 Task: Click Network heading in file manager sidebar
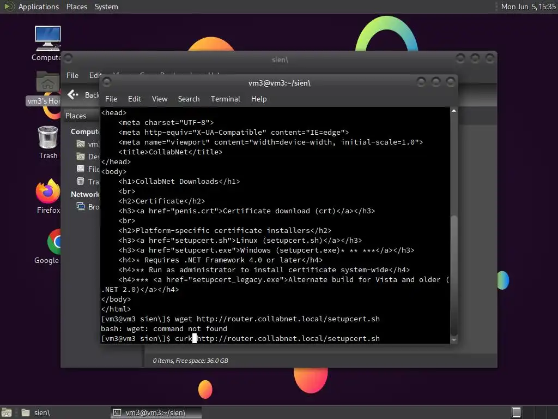pyautogui.click(x=85, y=194)
